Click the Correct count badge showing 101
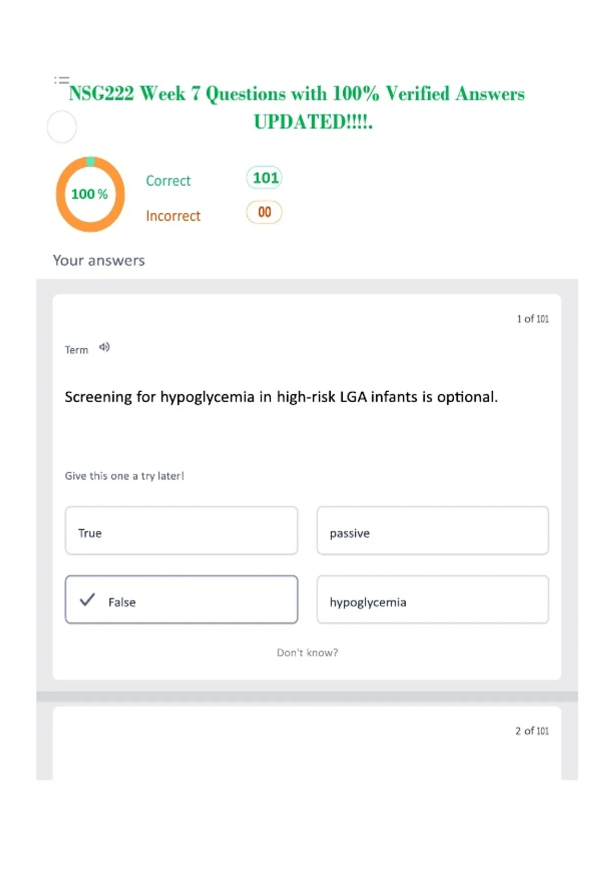Screen dimensions: 613x869 tap(265, 178)
